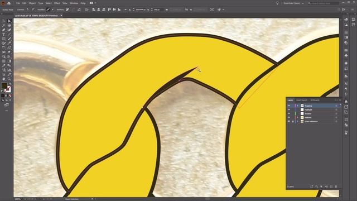Viewport: 357px width, 201px height.
Task: Select the Rotate tool
Action: click(x=4, y=47)
